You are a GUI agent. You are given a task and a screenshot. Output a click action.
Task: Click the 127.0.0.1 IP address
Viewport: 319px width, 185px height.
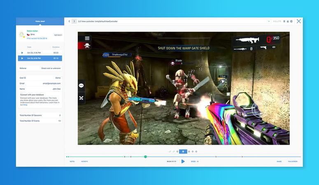coord(58,35)
